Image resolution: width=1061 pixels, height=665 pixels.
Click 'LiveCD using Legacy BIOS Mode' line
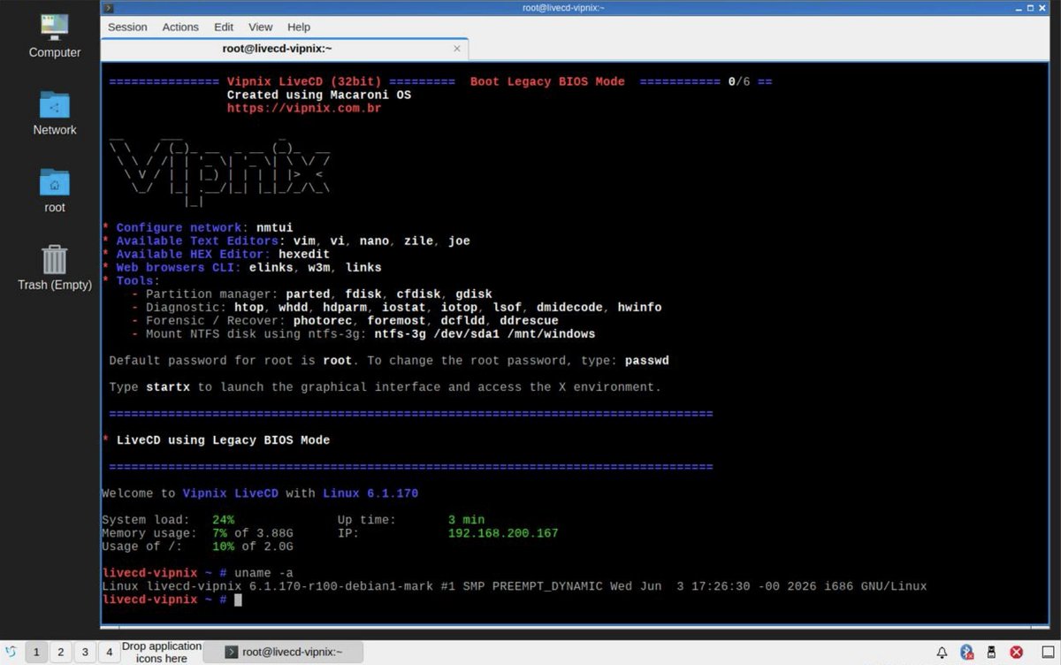pos(223,440)
